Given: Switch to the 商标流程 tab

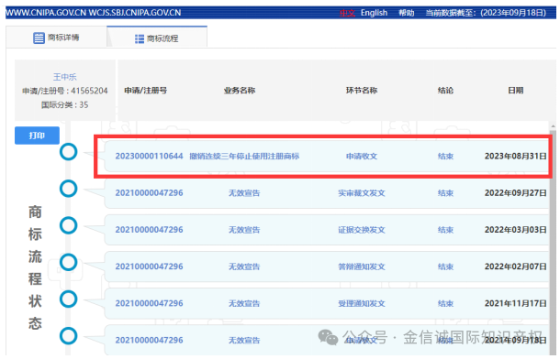Looking at the screenshot, I should (x=157, y=37).
